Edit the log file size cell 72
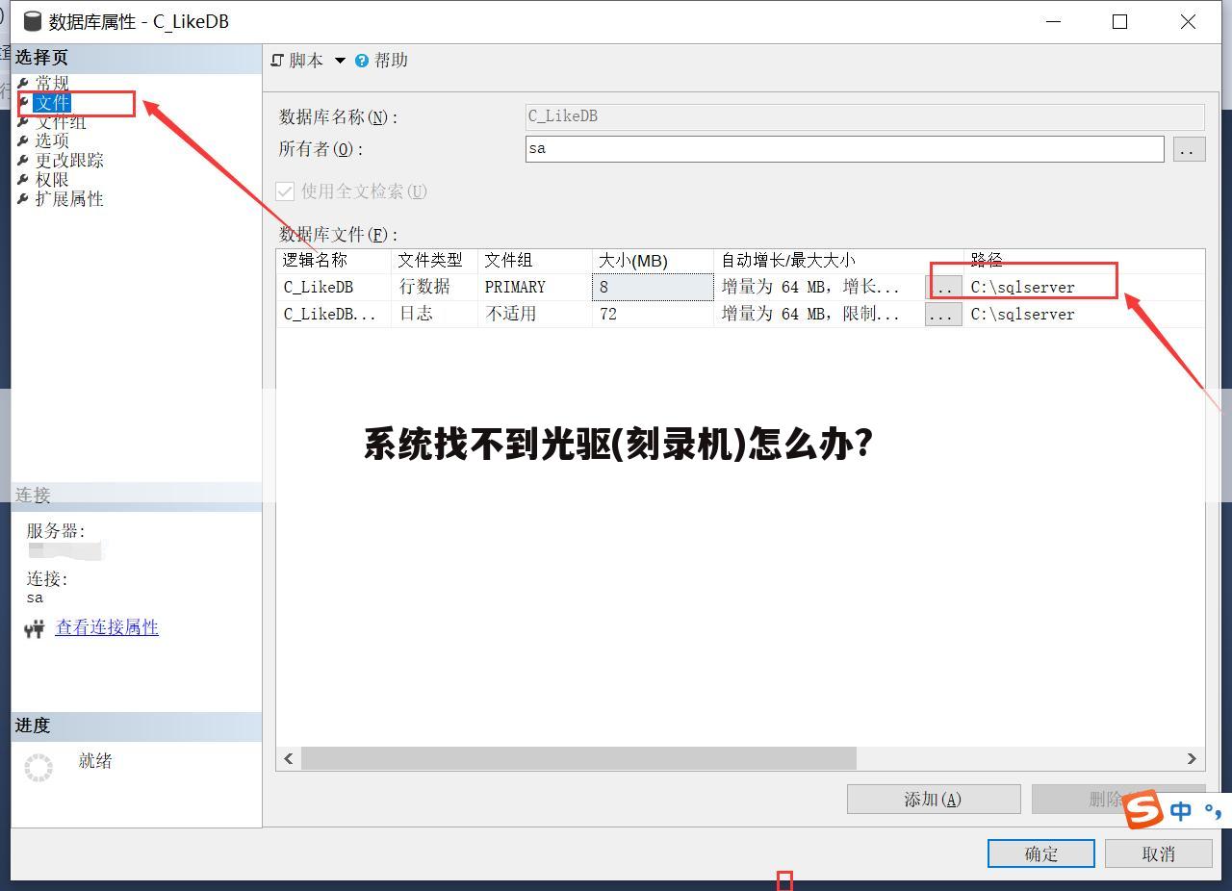This screenshot has height=891, width=1232. [x=653, y=314]
